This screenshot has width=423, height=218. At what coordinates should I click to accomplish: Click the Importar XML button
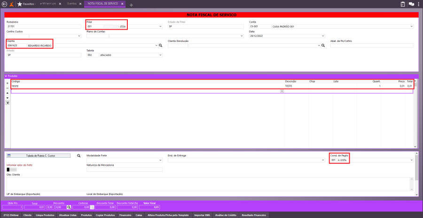(202, 215)
